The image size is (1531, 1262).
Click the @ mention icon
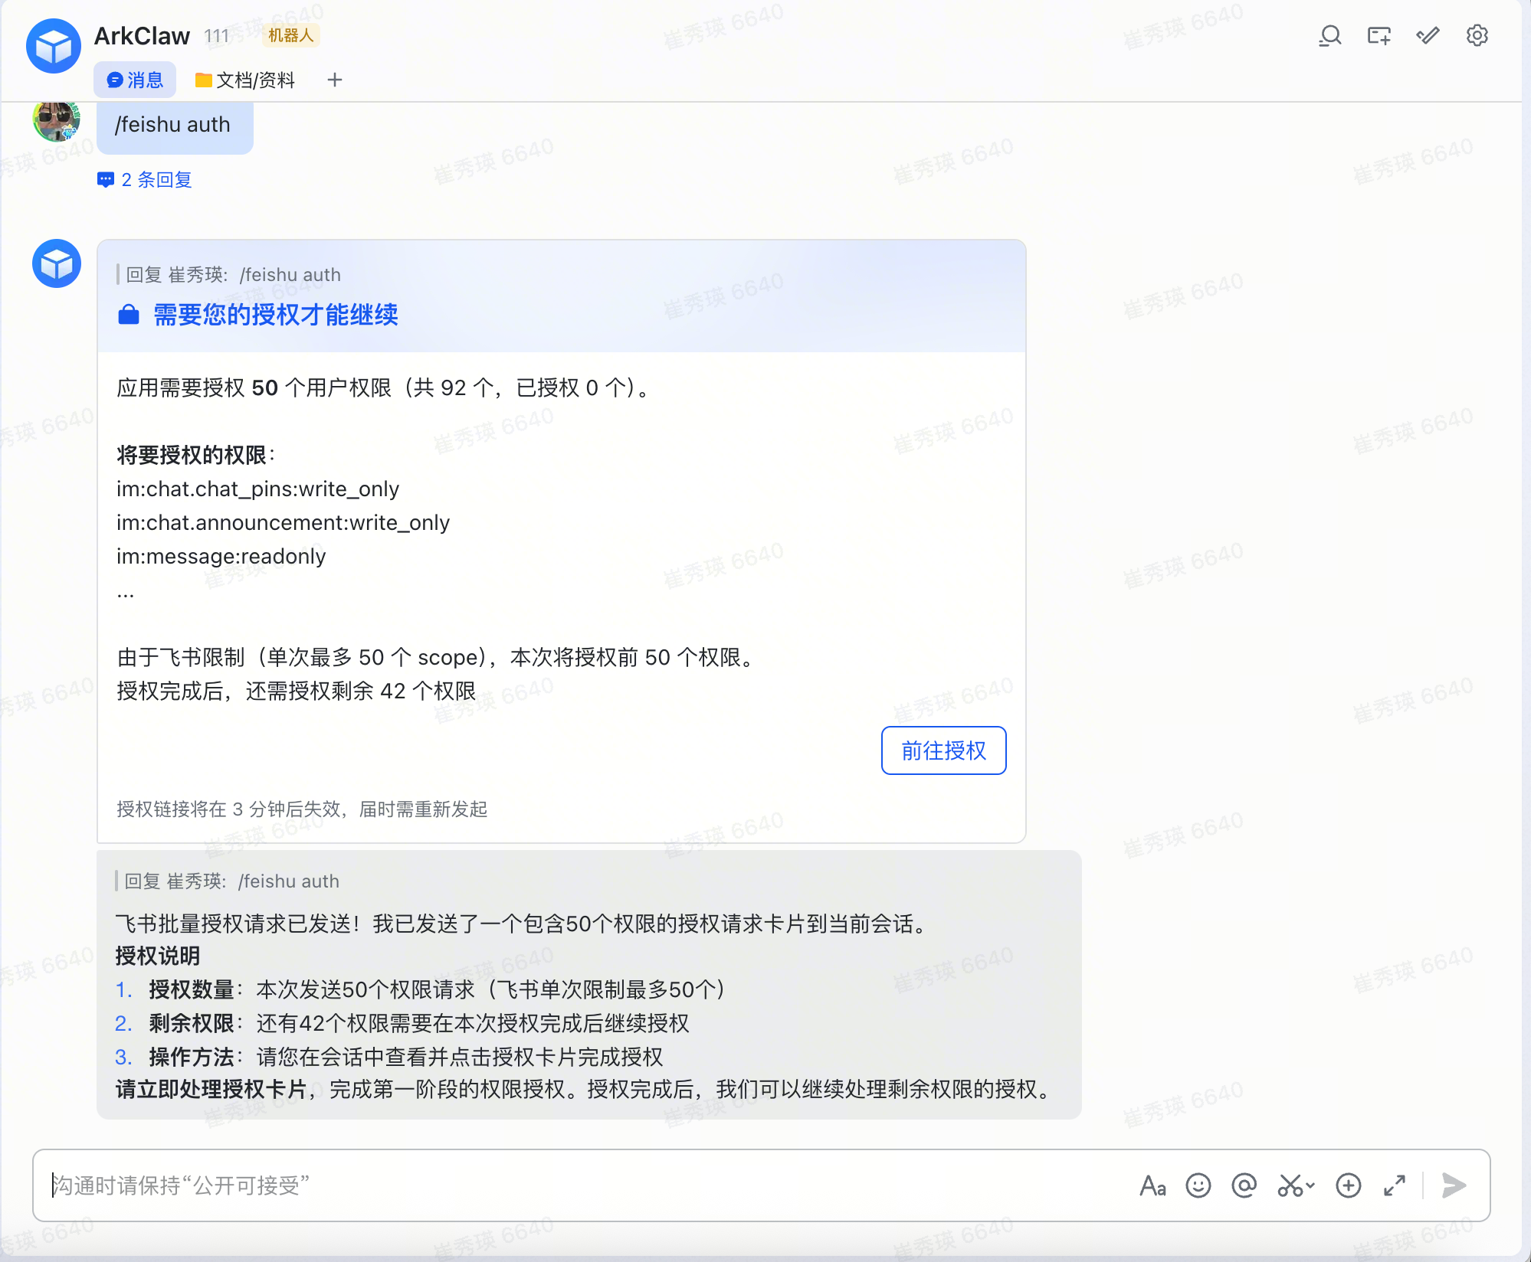(x=1244, y=1185)
